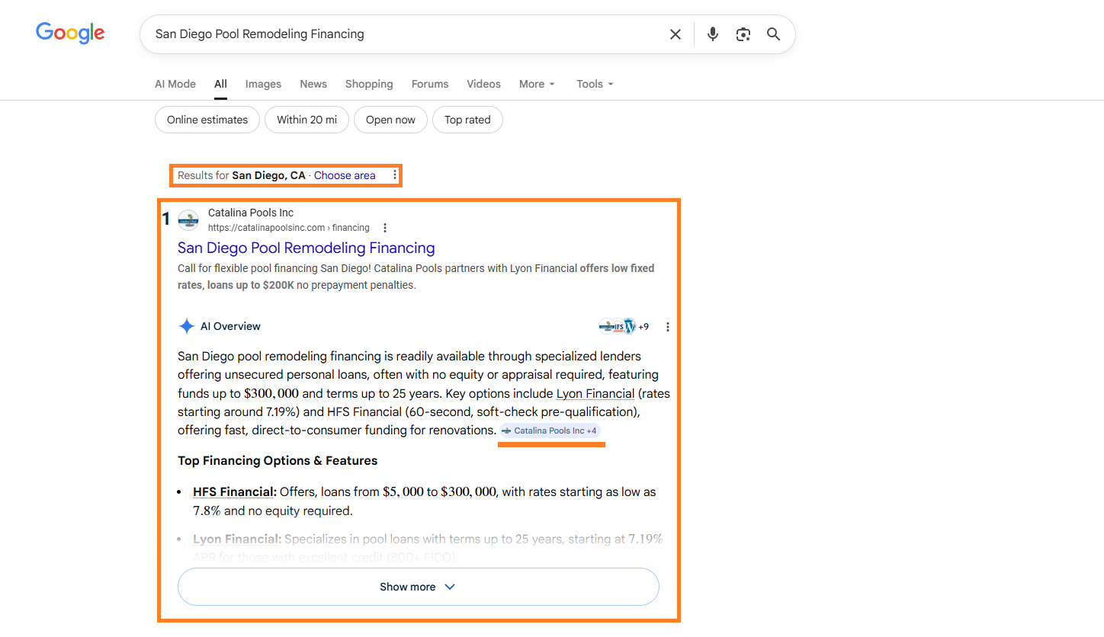Click the Lyon Financial link in overview paragraph
The image size is (1104, 637).
click(x=595, y=393)
